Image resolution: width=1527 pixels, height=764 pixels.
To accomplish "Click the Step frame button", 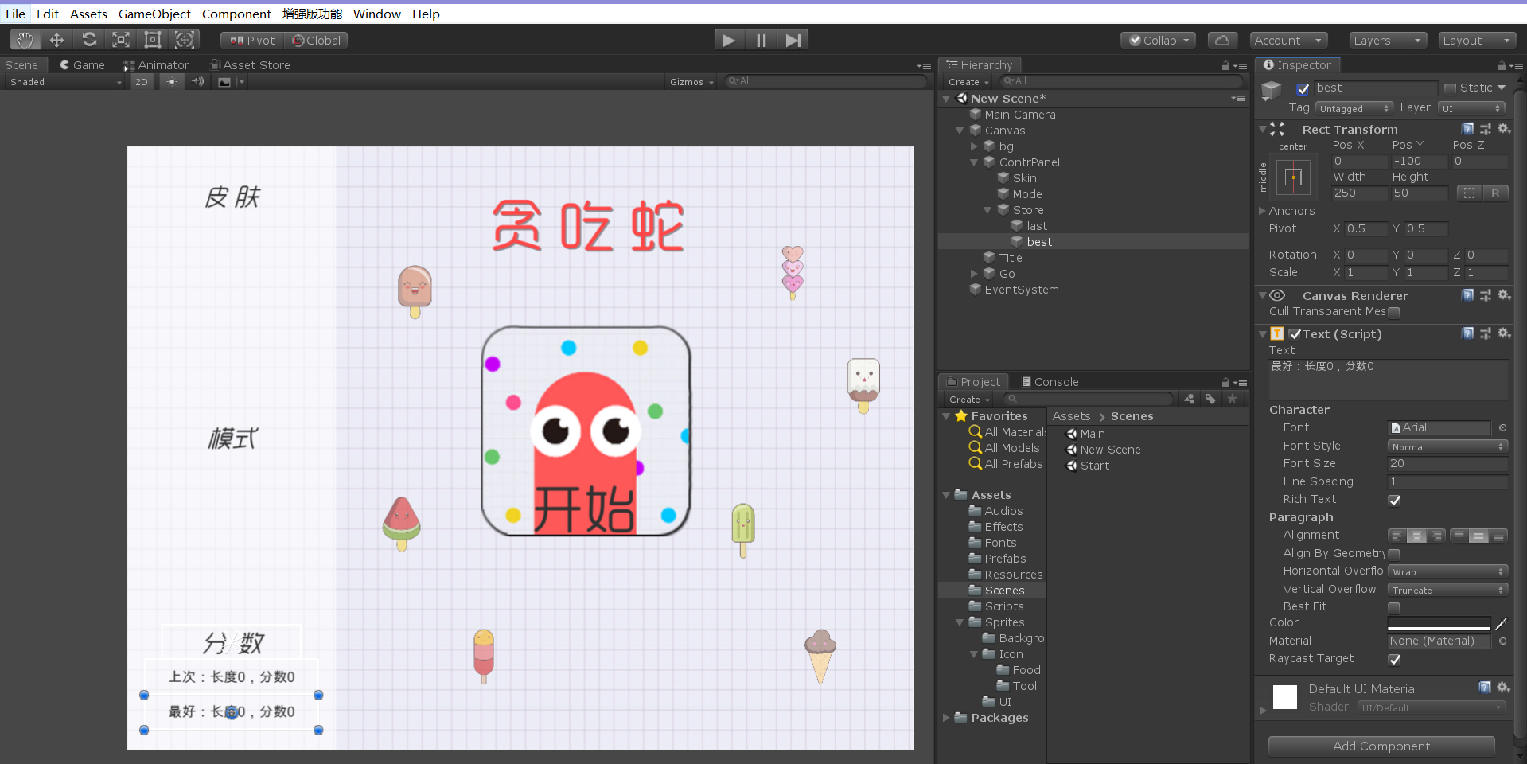I will 793,40.
